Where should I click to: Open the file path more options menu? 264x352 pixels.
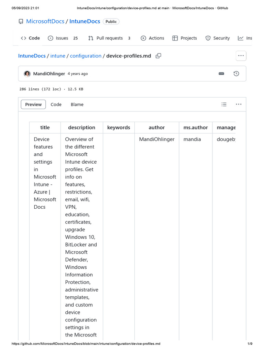pyautogui.click(x=241, y=56)
